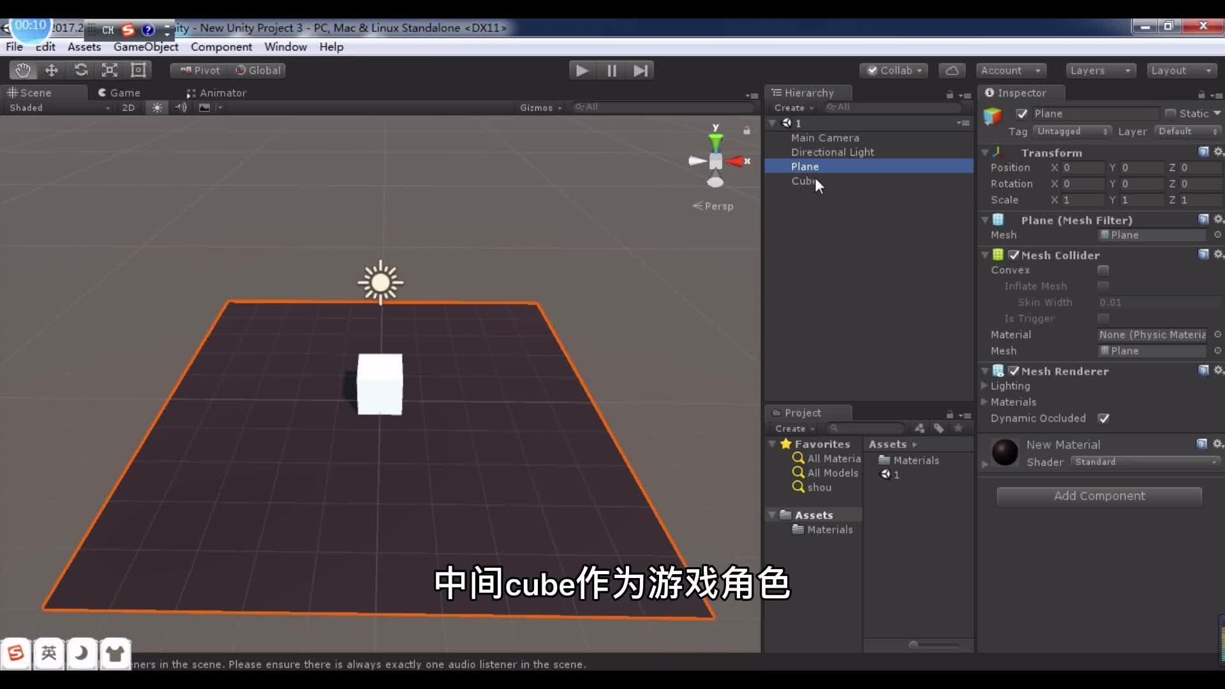Open the Tag Untagged dropdown
The image size is (1225, 689).
[1071, 131]
